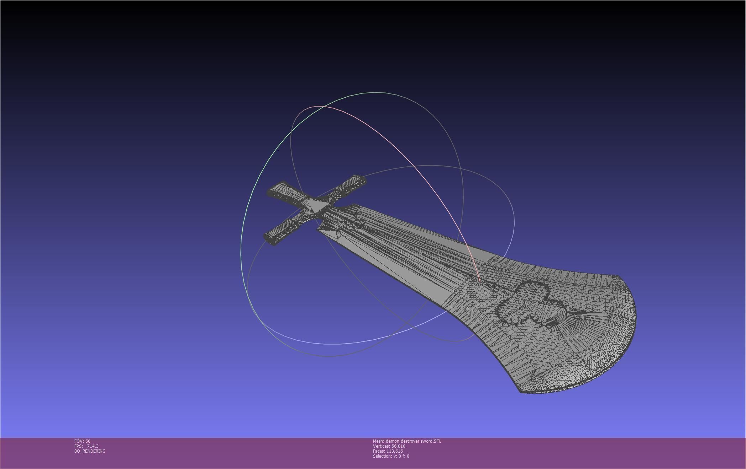Click the Faces: 113,616 info line
Image resolution: width=746 pixels, height=469 pixels.
(388, 451)
